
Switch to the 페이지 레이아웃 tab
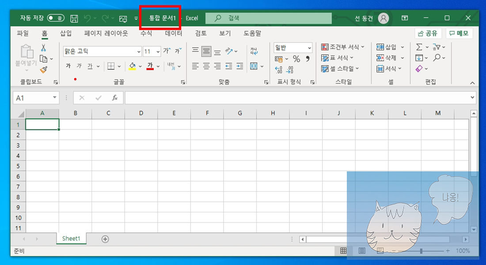click(x=106, y=33)
